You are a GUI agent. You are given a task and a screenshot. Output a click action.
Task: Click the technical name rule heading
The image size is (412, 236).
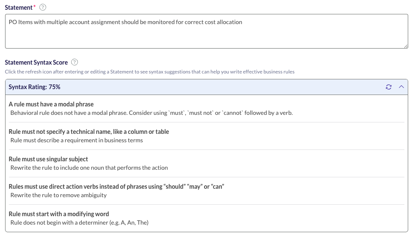click(89, 132)
